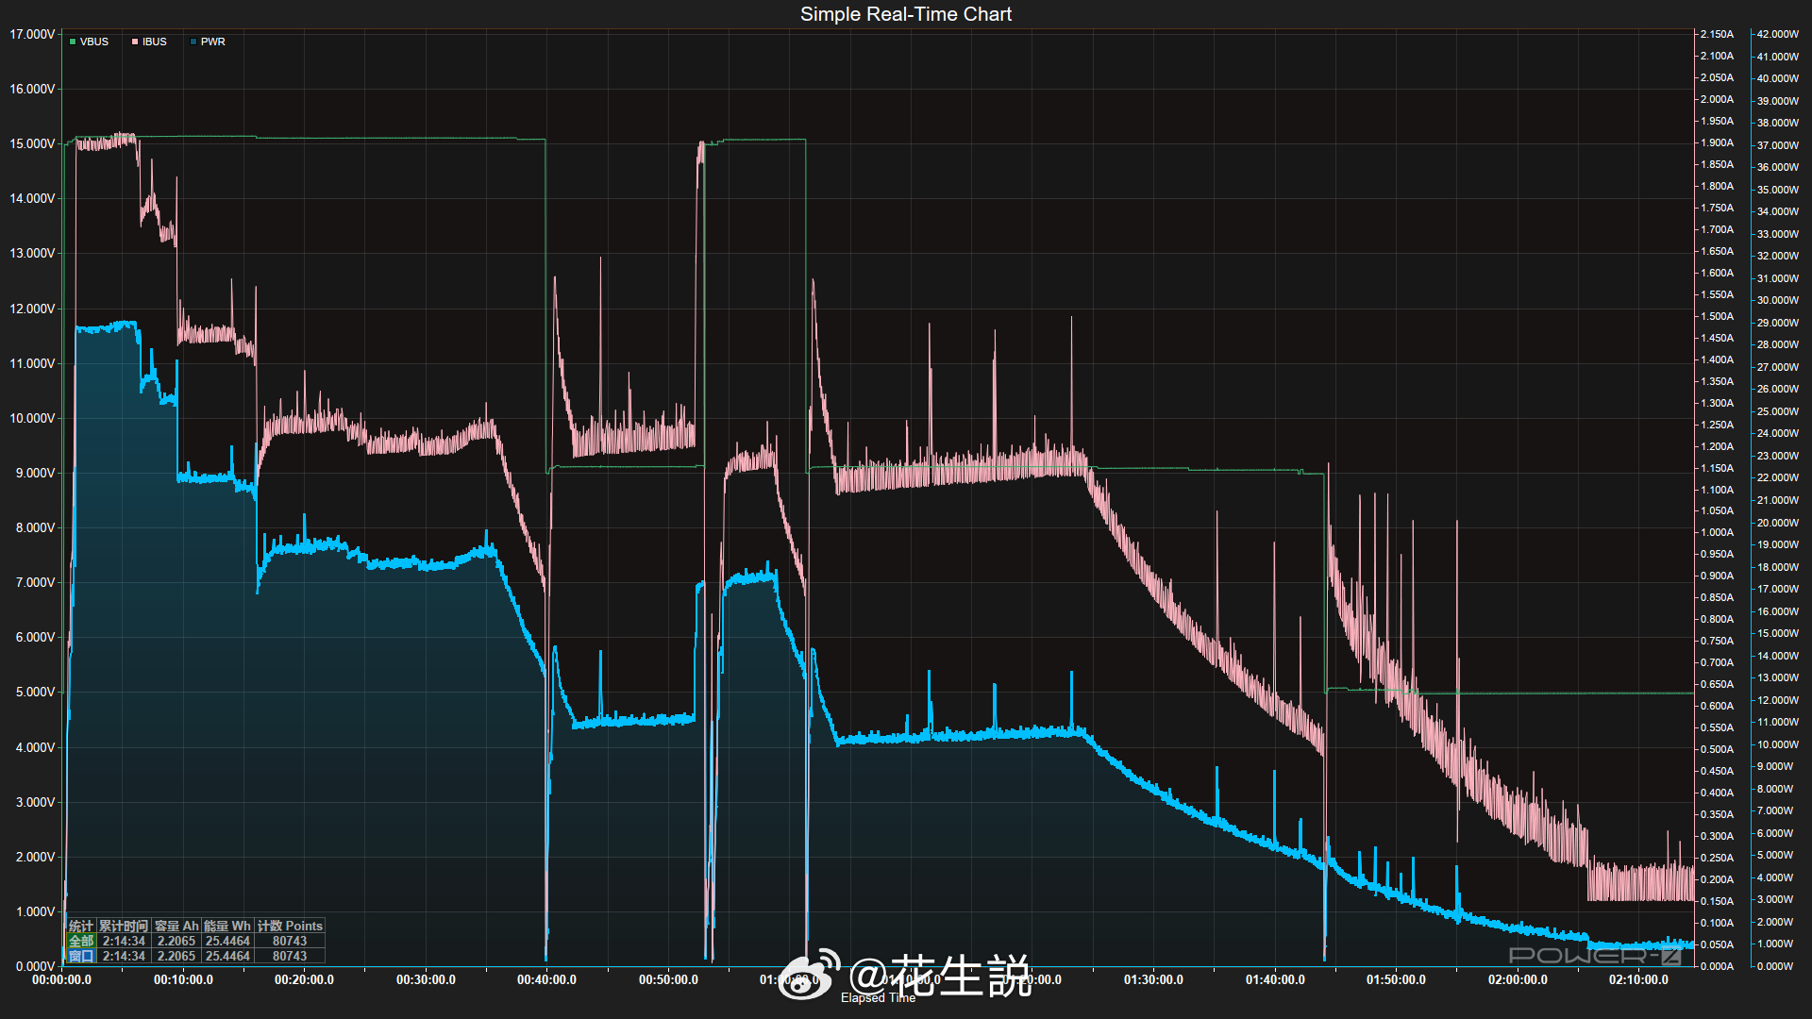Click the 能量 Wh column header
The width and height of the screenshot is (1812, 1019).
227,926
